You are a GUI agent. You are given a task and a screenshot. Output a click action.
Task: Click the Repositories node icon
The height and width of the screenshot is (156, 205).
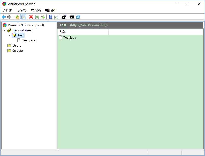tap(9, 30)
